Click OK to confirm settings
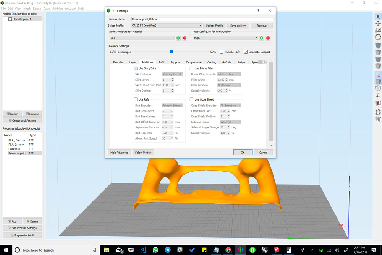The image size is (382, 255). tap(243, 153)
